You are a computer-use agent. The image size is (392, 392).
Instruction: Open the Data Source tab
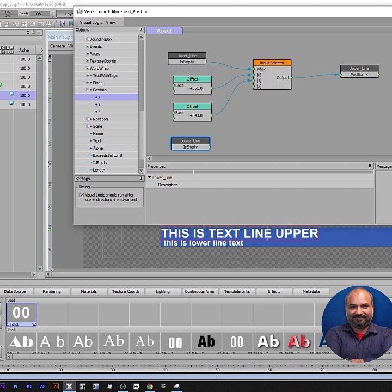coord(15,291)
